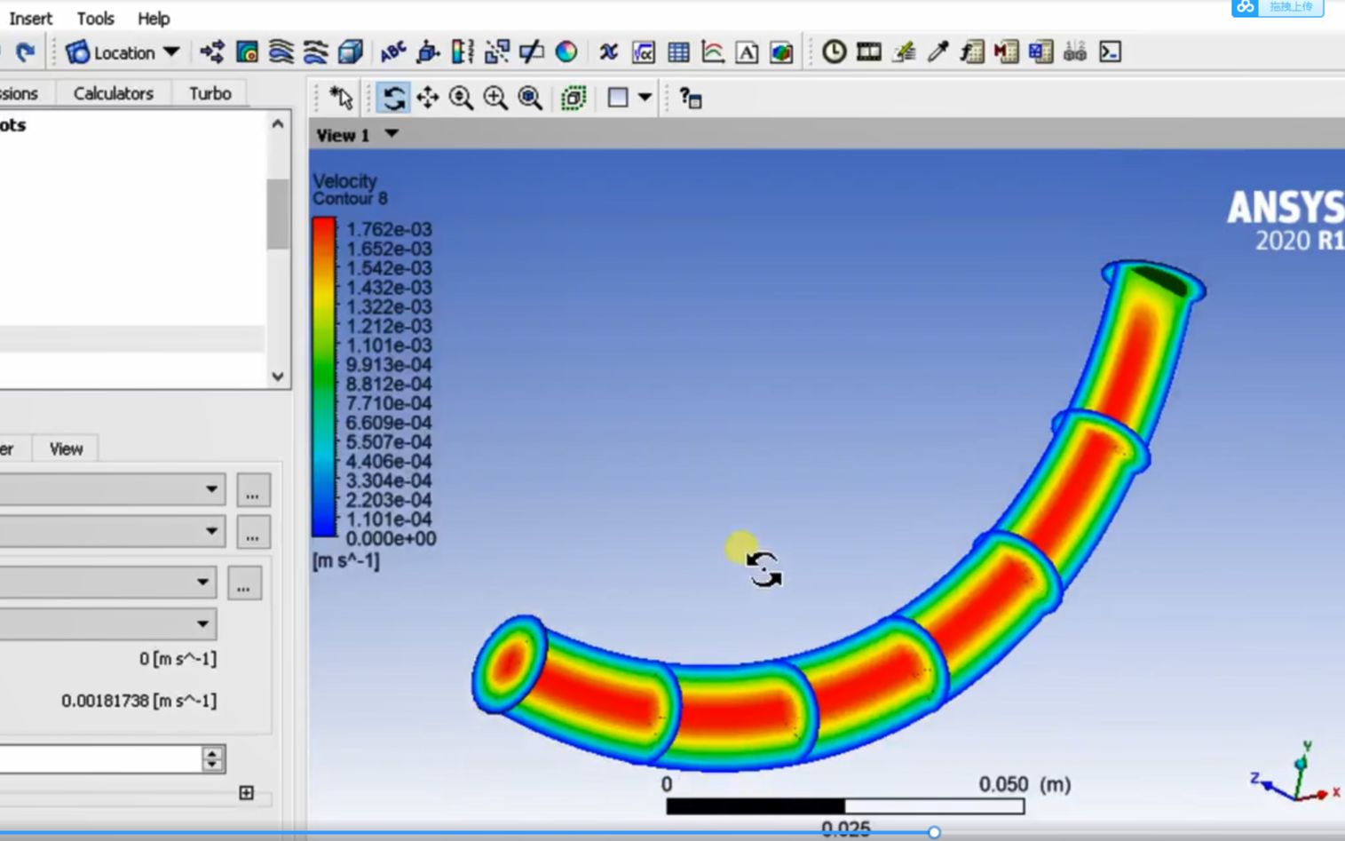1345x841 pixels.
Task: Click the blue cloud upload button
Action: coord(1278,7)
